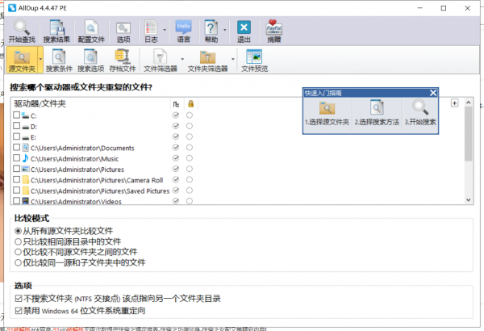Click 3.开始搜索 in quick guide
The width and height of the screenshot is (484, 331).
tap(420, 113)
